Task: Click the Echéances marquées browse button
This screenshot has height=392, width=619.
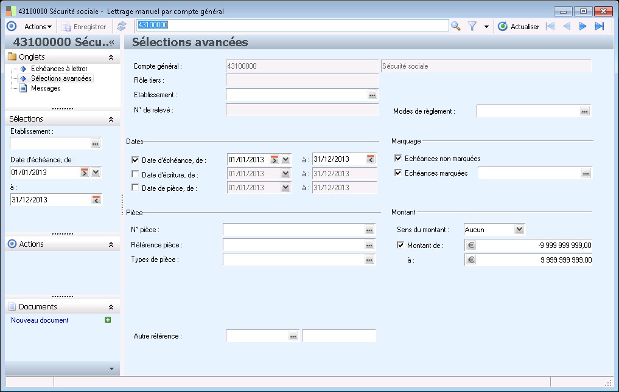Action: pyautogui.click(x=586, y=173)
